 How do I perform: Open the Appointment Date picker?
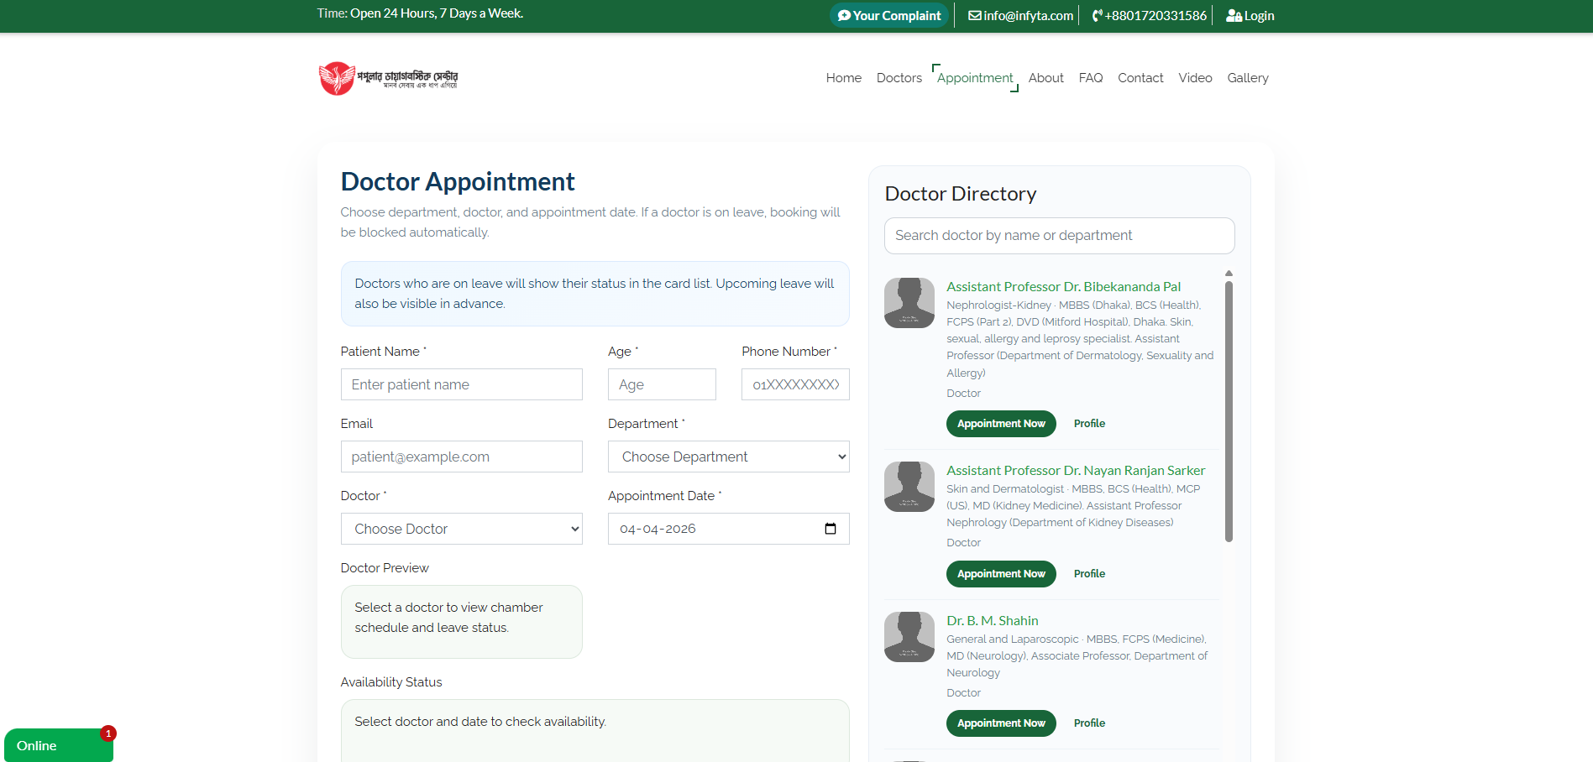[x=722, y=529]
